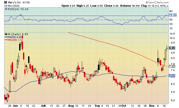Screen dimensions: 179x108
Task: Click the Jun label on date axis
Action: [15, 106]
